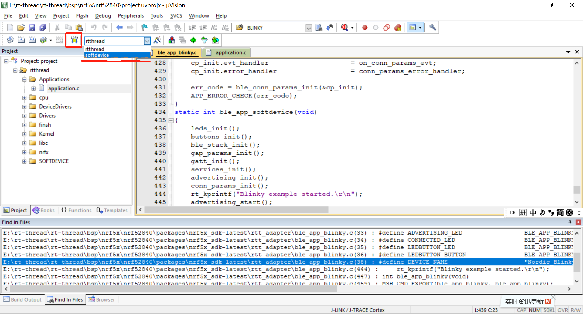Switch to the Build Output tab
The height and width of the screenshot is (314, 583).
pyautogui.click(x=22, y=300)
